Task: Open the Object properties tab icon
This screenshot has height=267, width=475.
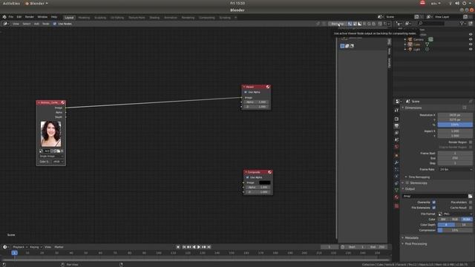Action: coord(396,156)
